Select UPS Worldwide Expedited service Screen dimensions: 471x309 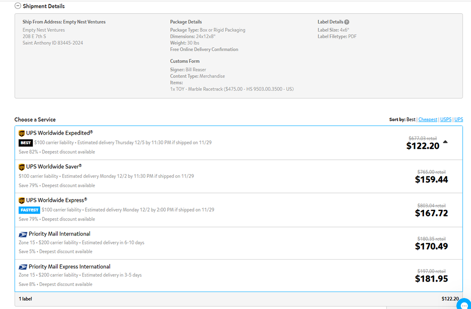tap(239, 143)
